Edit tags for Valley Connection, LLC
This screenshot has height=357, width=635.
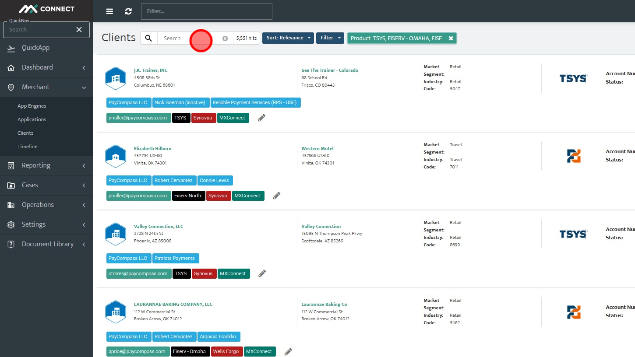[262, 273]
